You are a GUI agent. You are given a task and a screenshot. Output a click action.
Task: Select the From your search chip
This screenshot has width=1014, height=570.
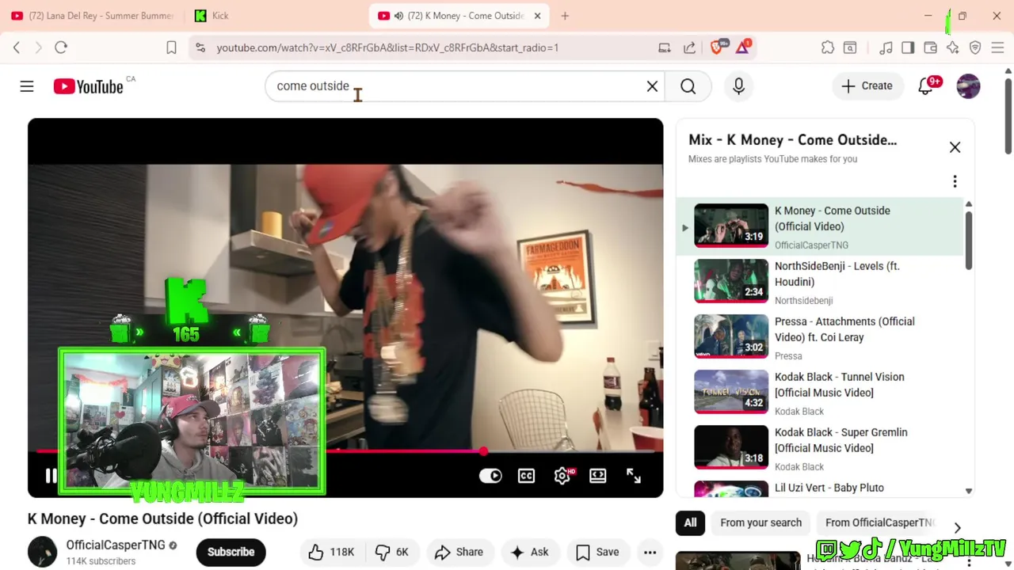pos(760,522)
